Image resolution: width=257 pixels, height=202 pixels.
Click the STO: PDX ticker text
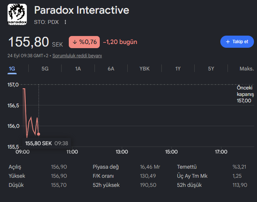(x=46, y=22)
